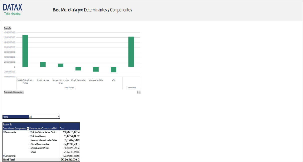The image size is (303, 162).
Task: Click expand icon beside Otras Cuentas (Neto)
Action: (x=30, y=148)
